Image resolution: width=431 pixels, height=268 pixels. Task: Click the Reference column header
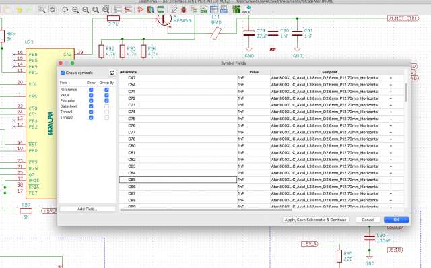[178, 72]
